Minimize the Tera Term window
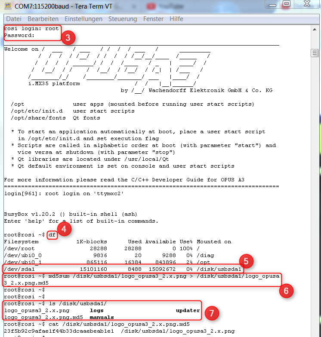The image size is (321, 337). pos(273,4)
